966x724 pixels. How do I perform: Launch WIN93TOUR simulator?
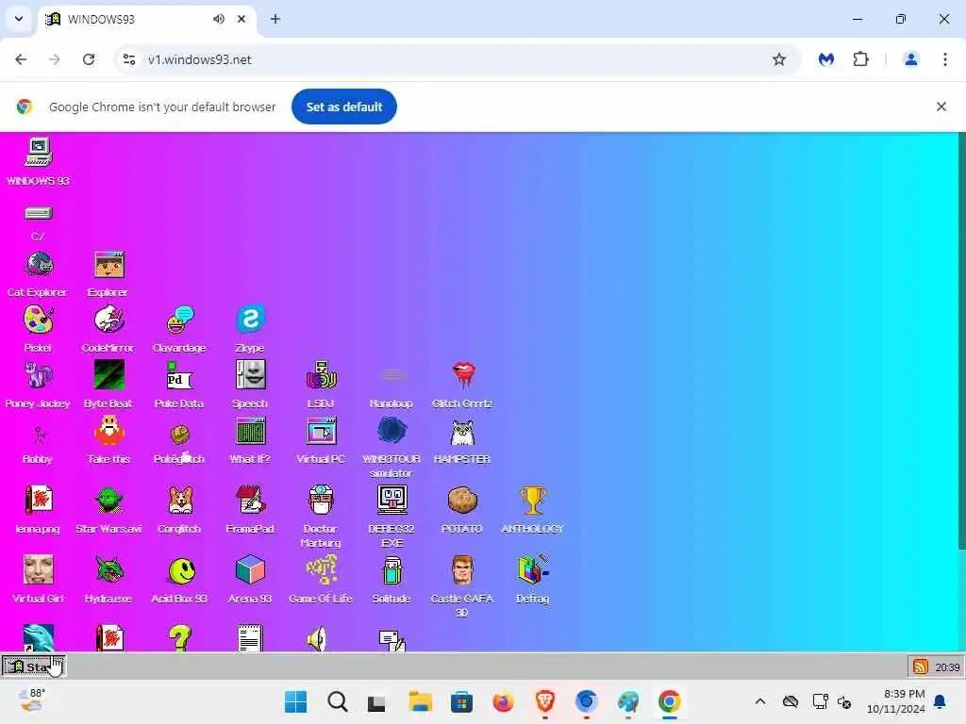click(391, 431)
